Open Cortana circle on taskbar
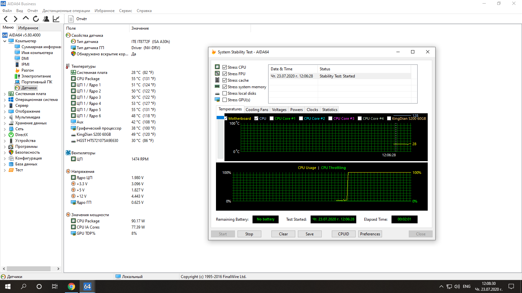Screen dimensions: 522x293 point(39,286)
